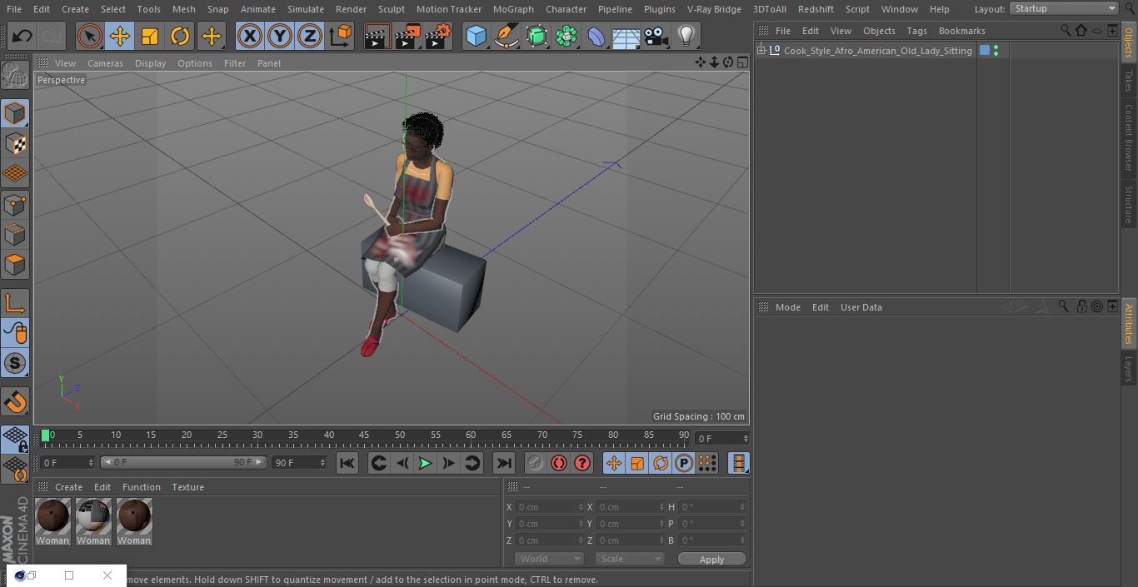The image size is (1138, 587).
Task: Toggle Enable Snap magnet icon
Action: [15, 402]
